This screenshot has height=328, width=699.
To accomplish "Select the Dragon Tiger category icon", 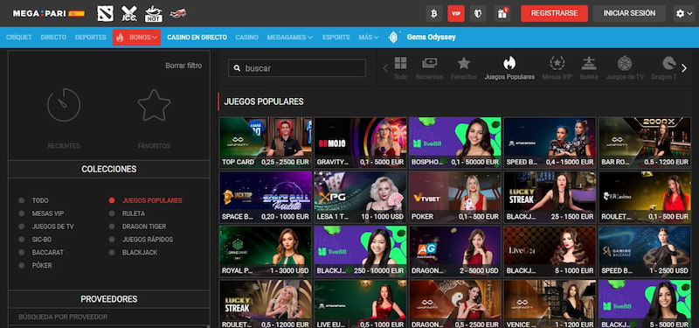I will 668,63.
